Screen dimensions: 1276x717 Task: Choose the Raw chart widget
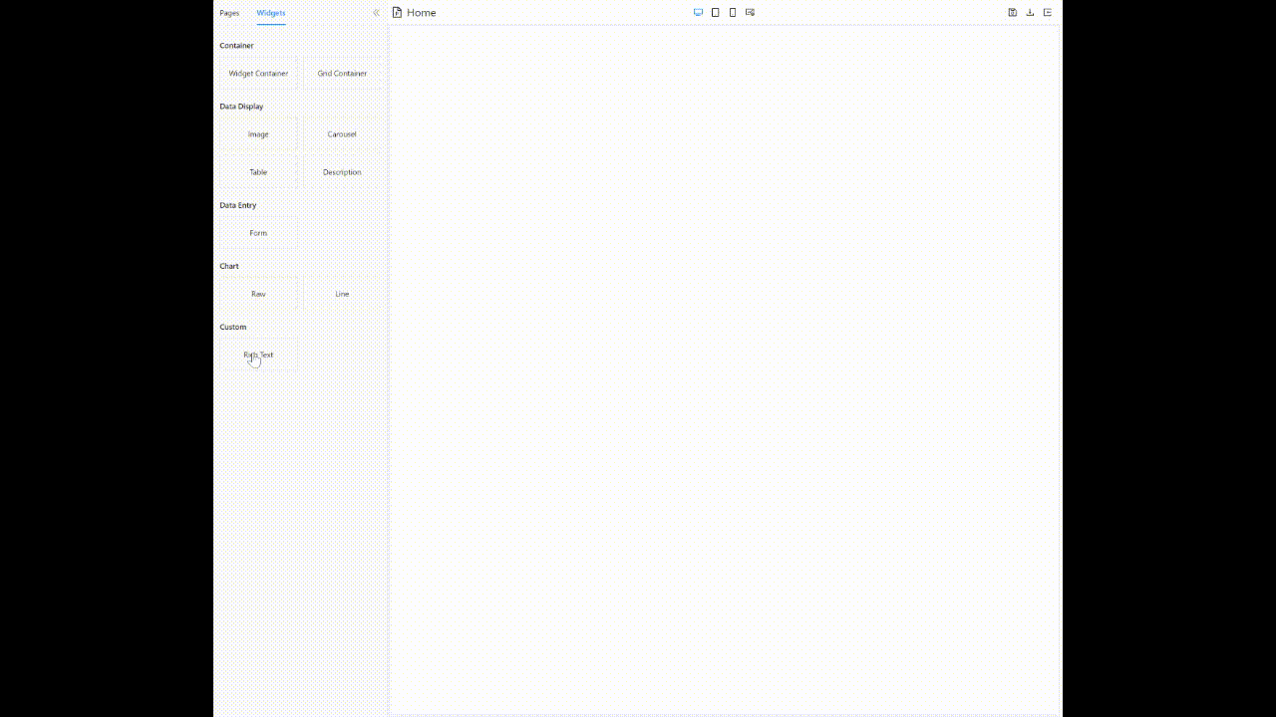tap(258, 293)
